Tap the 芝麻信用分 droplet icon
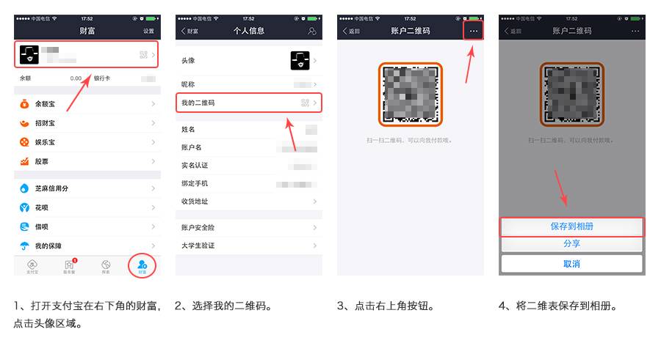Image resolution: width=661 pixels, height=343 pixels. [x=24, y=188]
